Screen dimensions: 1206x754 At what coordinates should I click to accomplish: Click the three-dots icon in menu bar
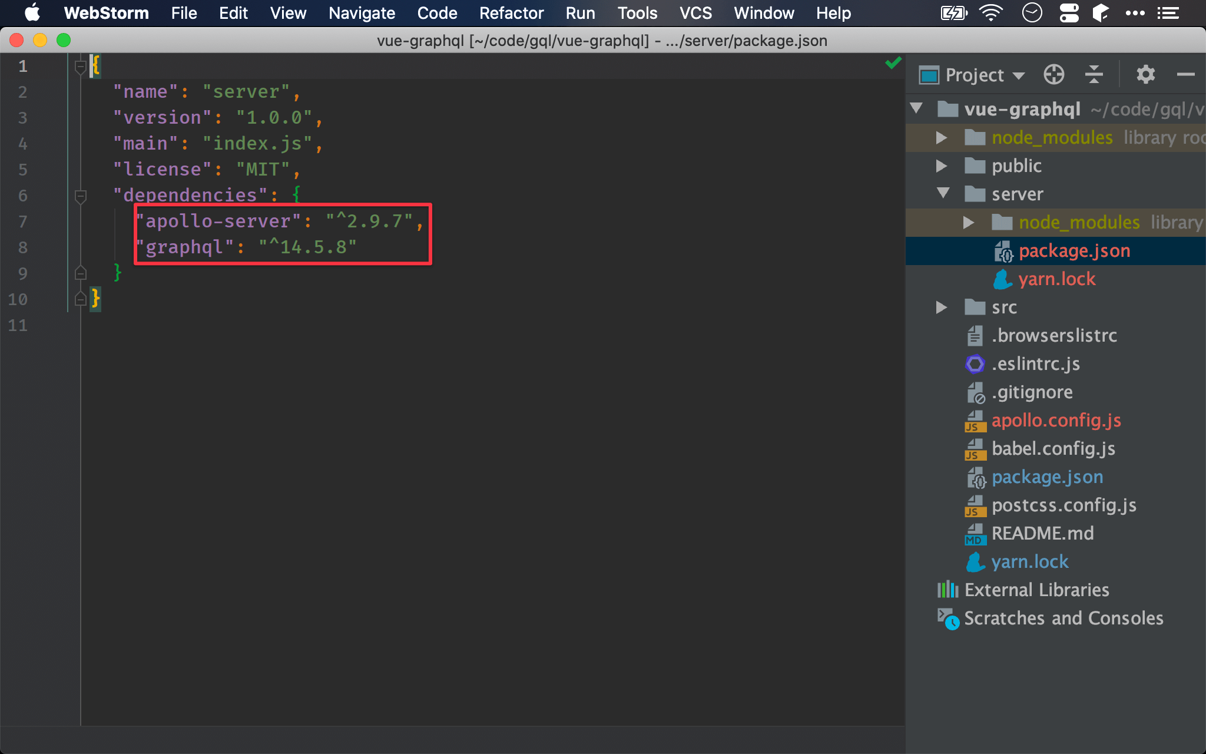click(1135, 13)
